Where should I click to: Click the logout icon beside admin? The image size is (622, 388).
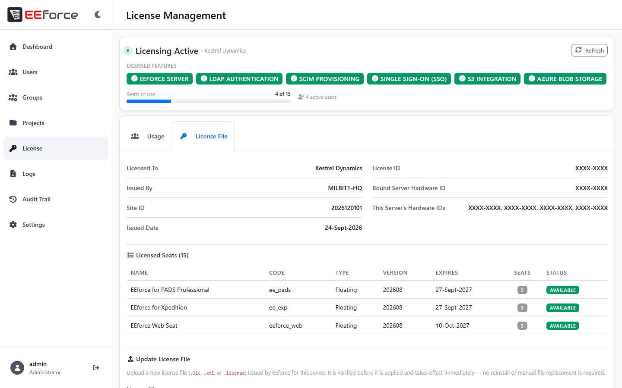[96, 368]
